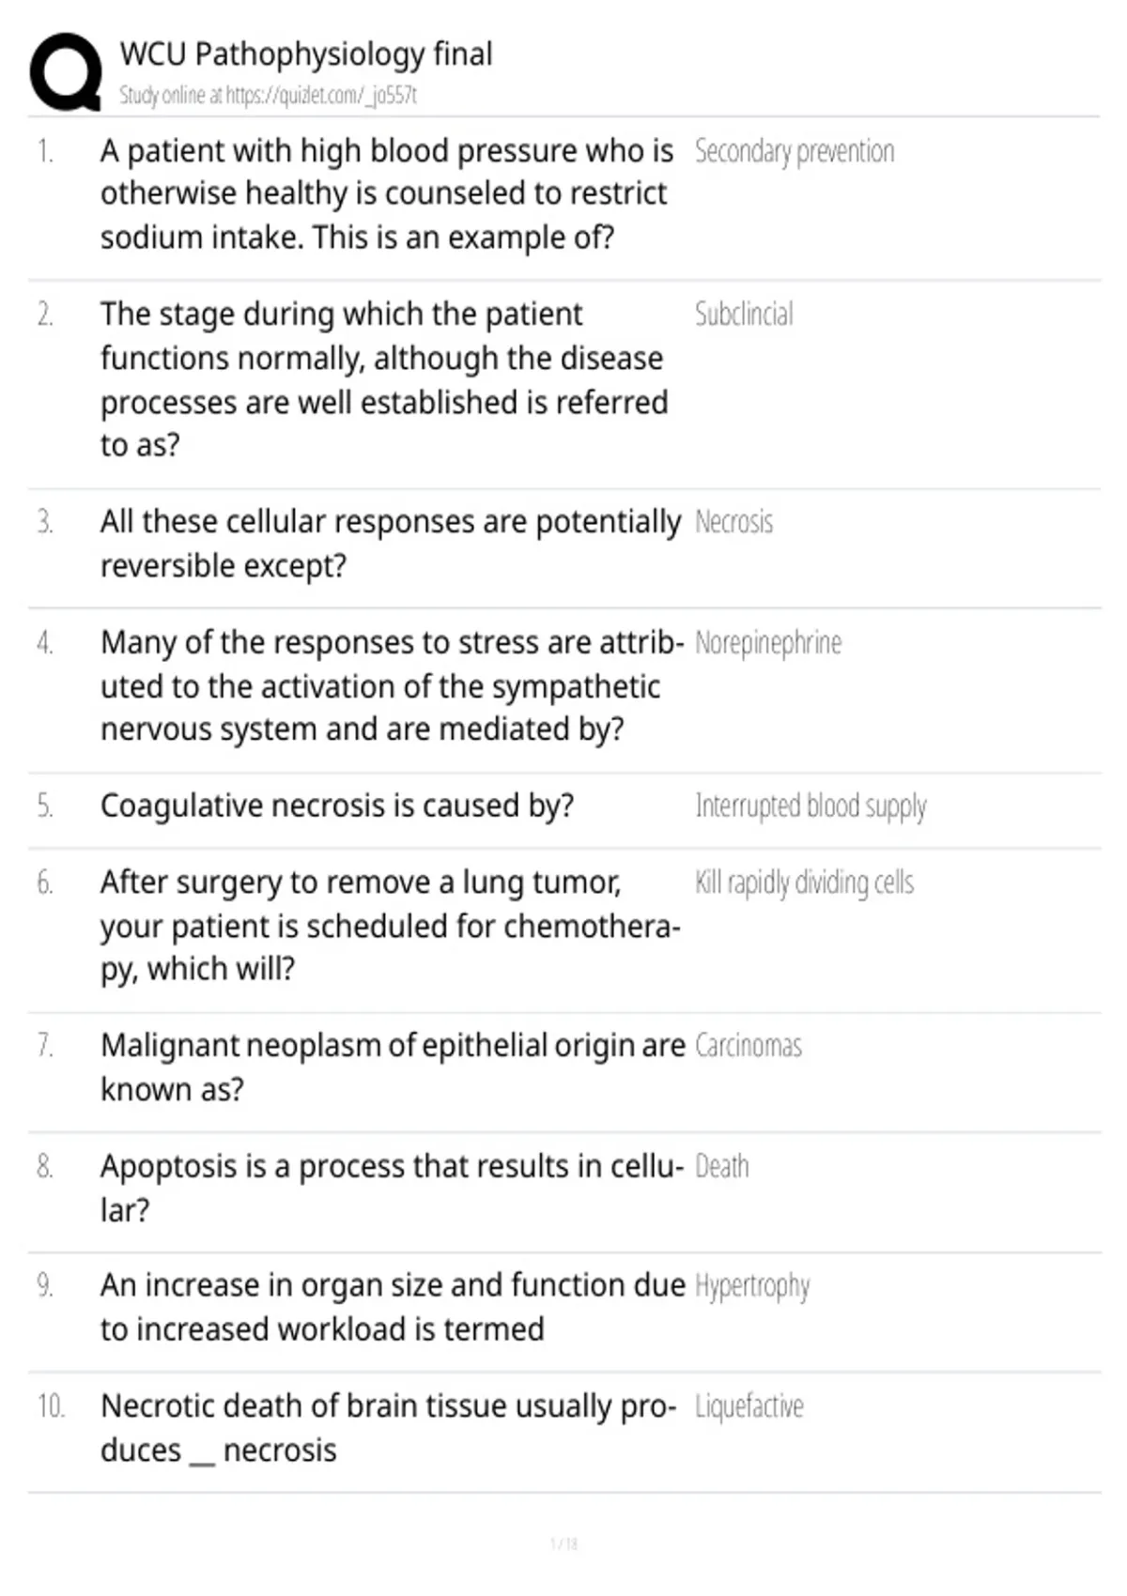Image resolution: width=1127 pixels, height=1596 pixels.
Task: Click the WCU Pathophysiology final title
Action: 306,54
